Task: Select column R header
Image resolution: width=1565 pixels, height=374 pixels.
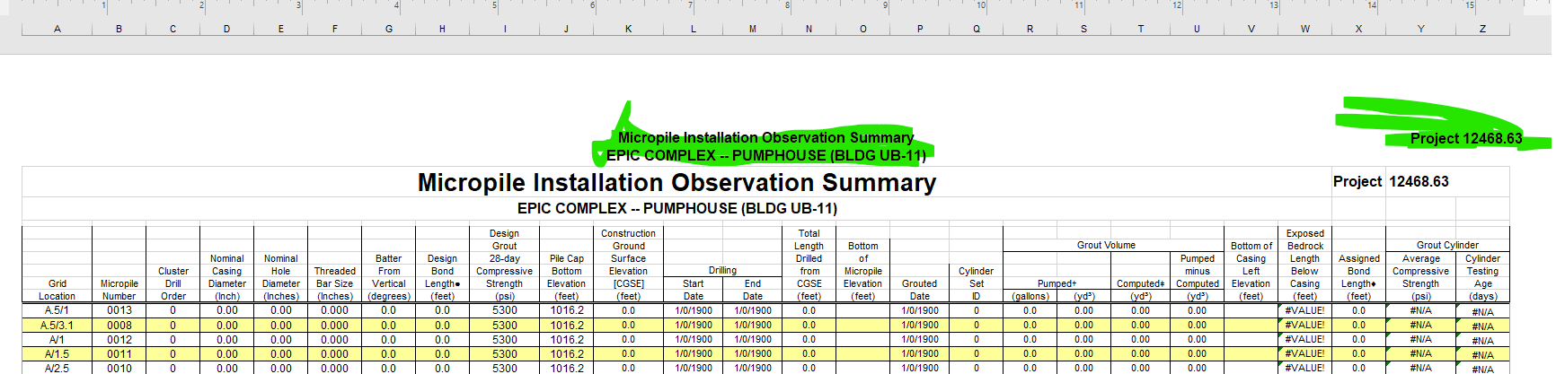Action: (1030, 29)
